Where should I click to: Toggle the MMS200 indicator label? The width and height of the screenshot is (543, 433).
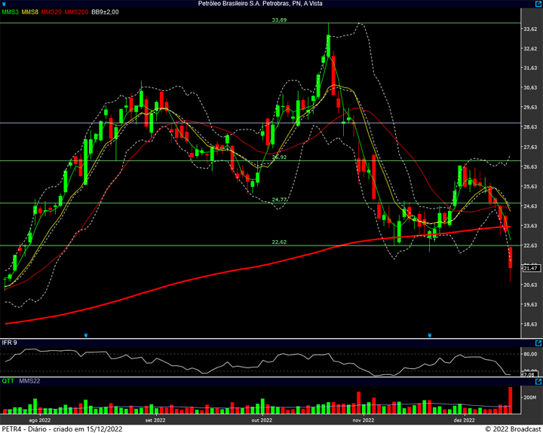click(75, 12)
